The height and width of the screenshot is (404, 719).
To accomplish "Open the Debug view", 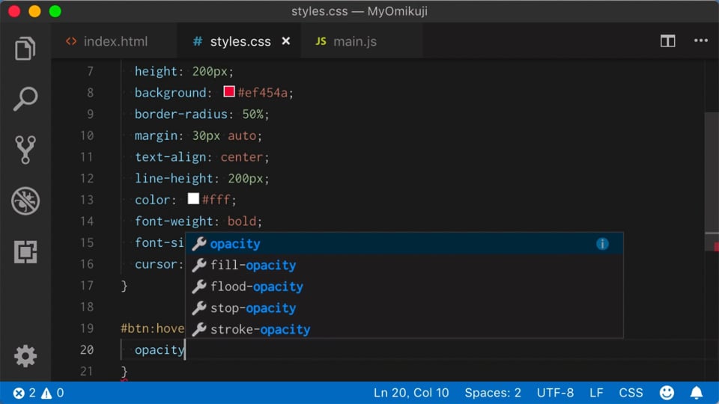I will click(25, 201).
